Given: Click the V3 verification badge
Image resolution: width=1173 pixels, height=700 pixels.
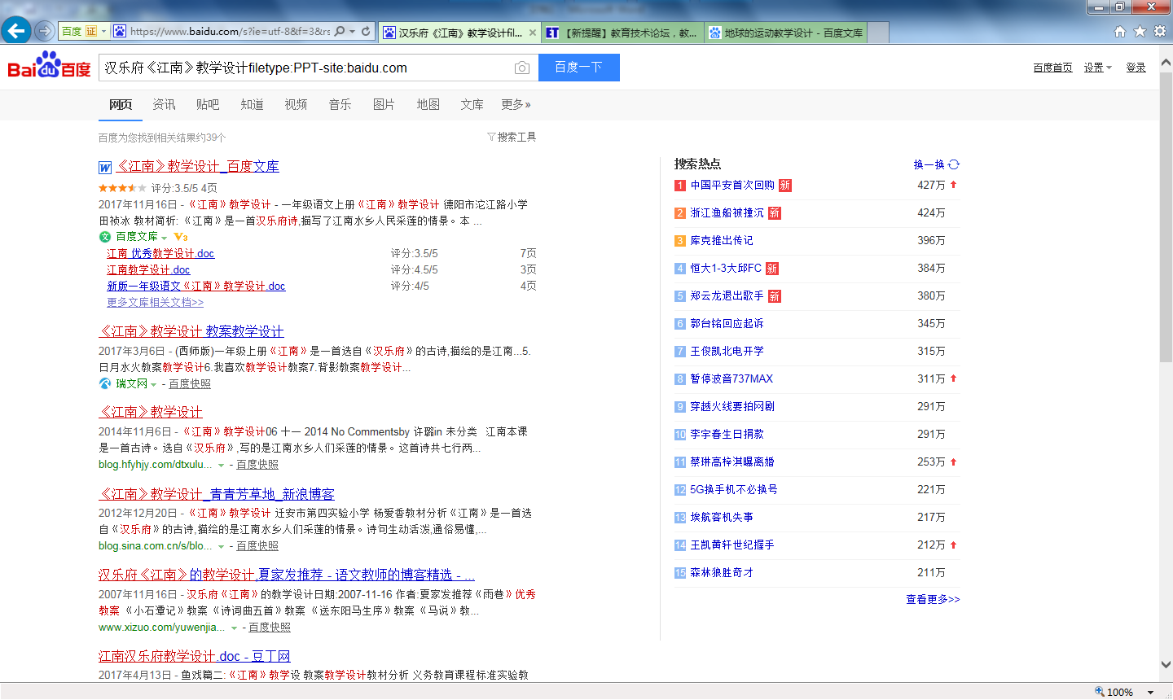Looking at the screenshot, I should point(181,237).
